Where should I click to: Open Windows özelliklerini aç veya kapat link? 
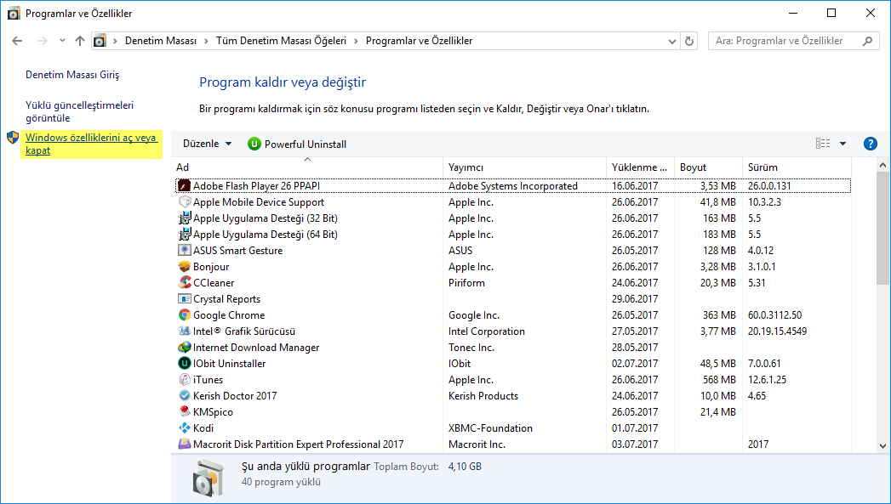coord(91,144)
